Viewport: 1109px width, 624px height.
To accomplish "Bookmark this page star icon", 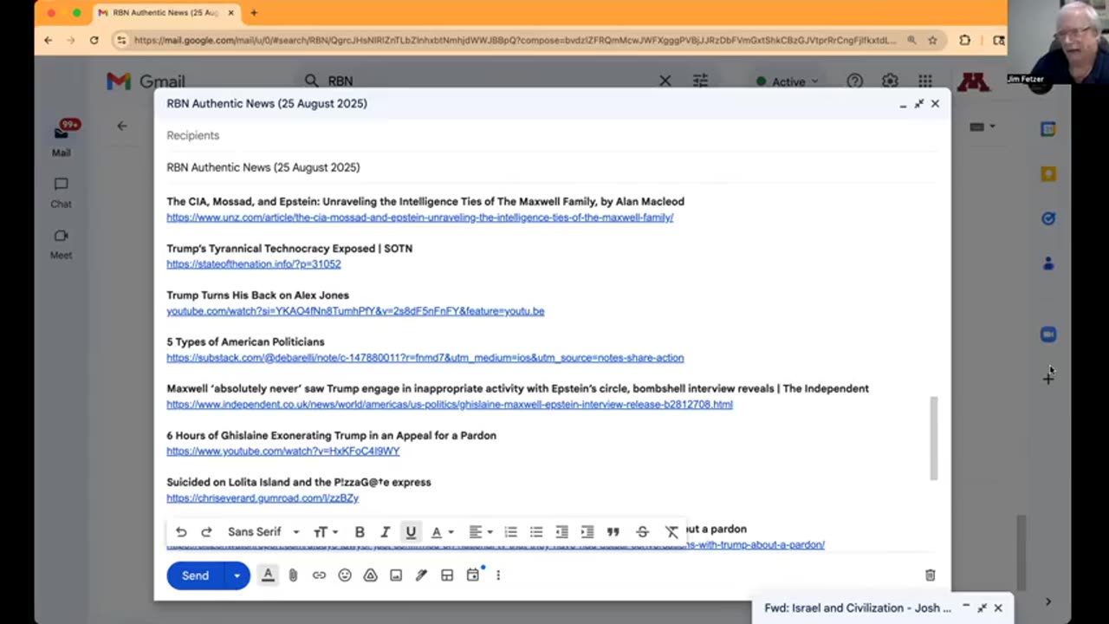I will (932, 40).
